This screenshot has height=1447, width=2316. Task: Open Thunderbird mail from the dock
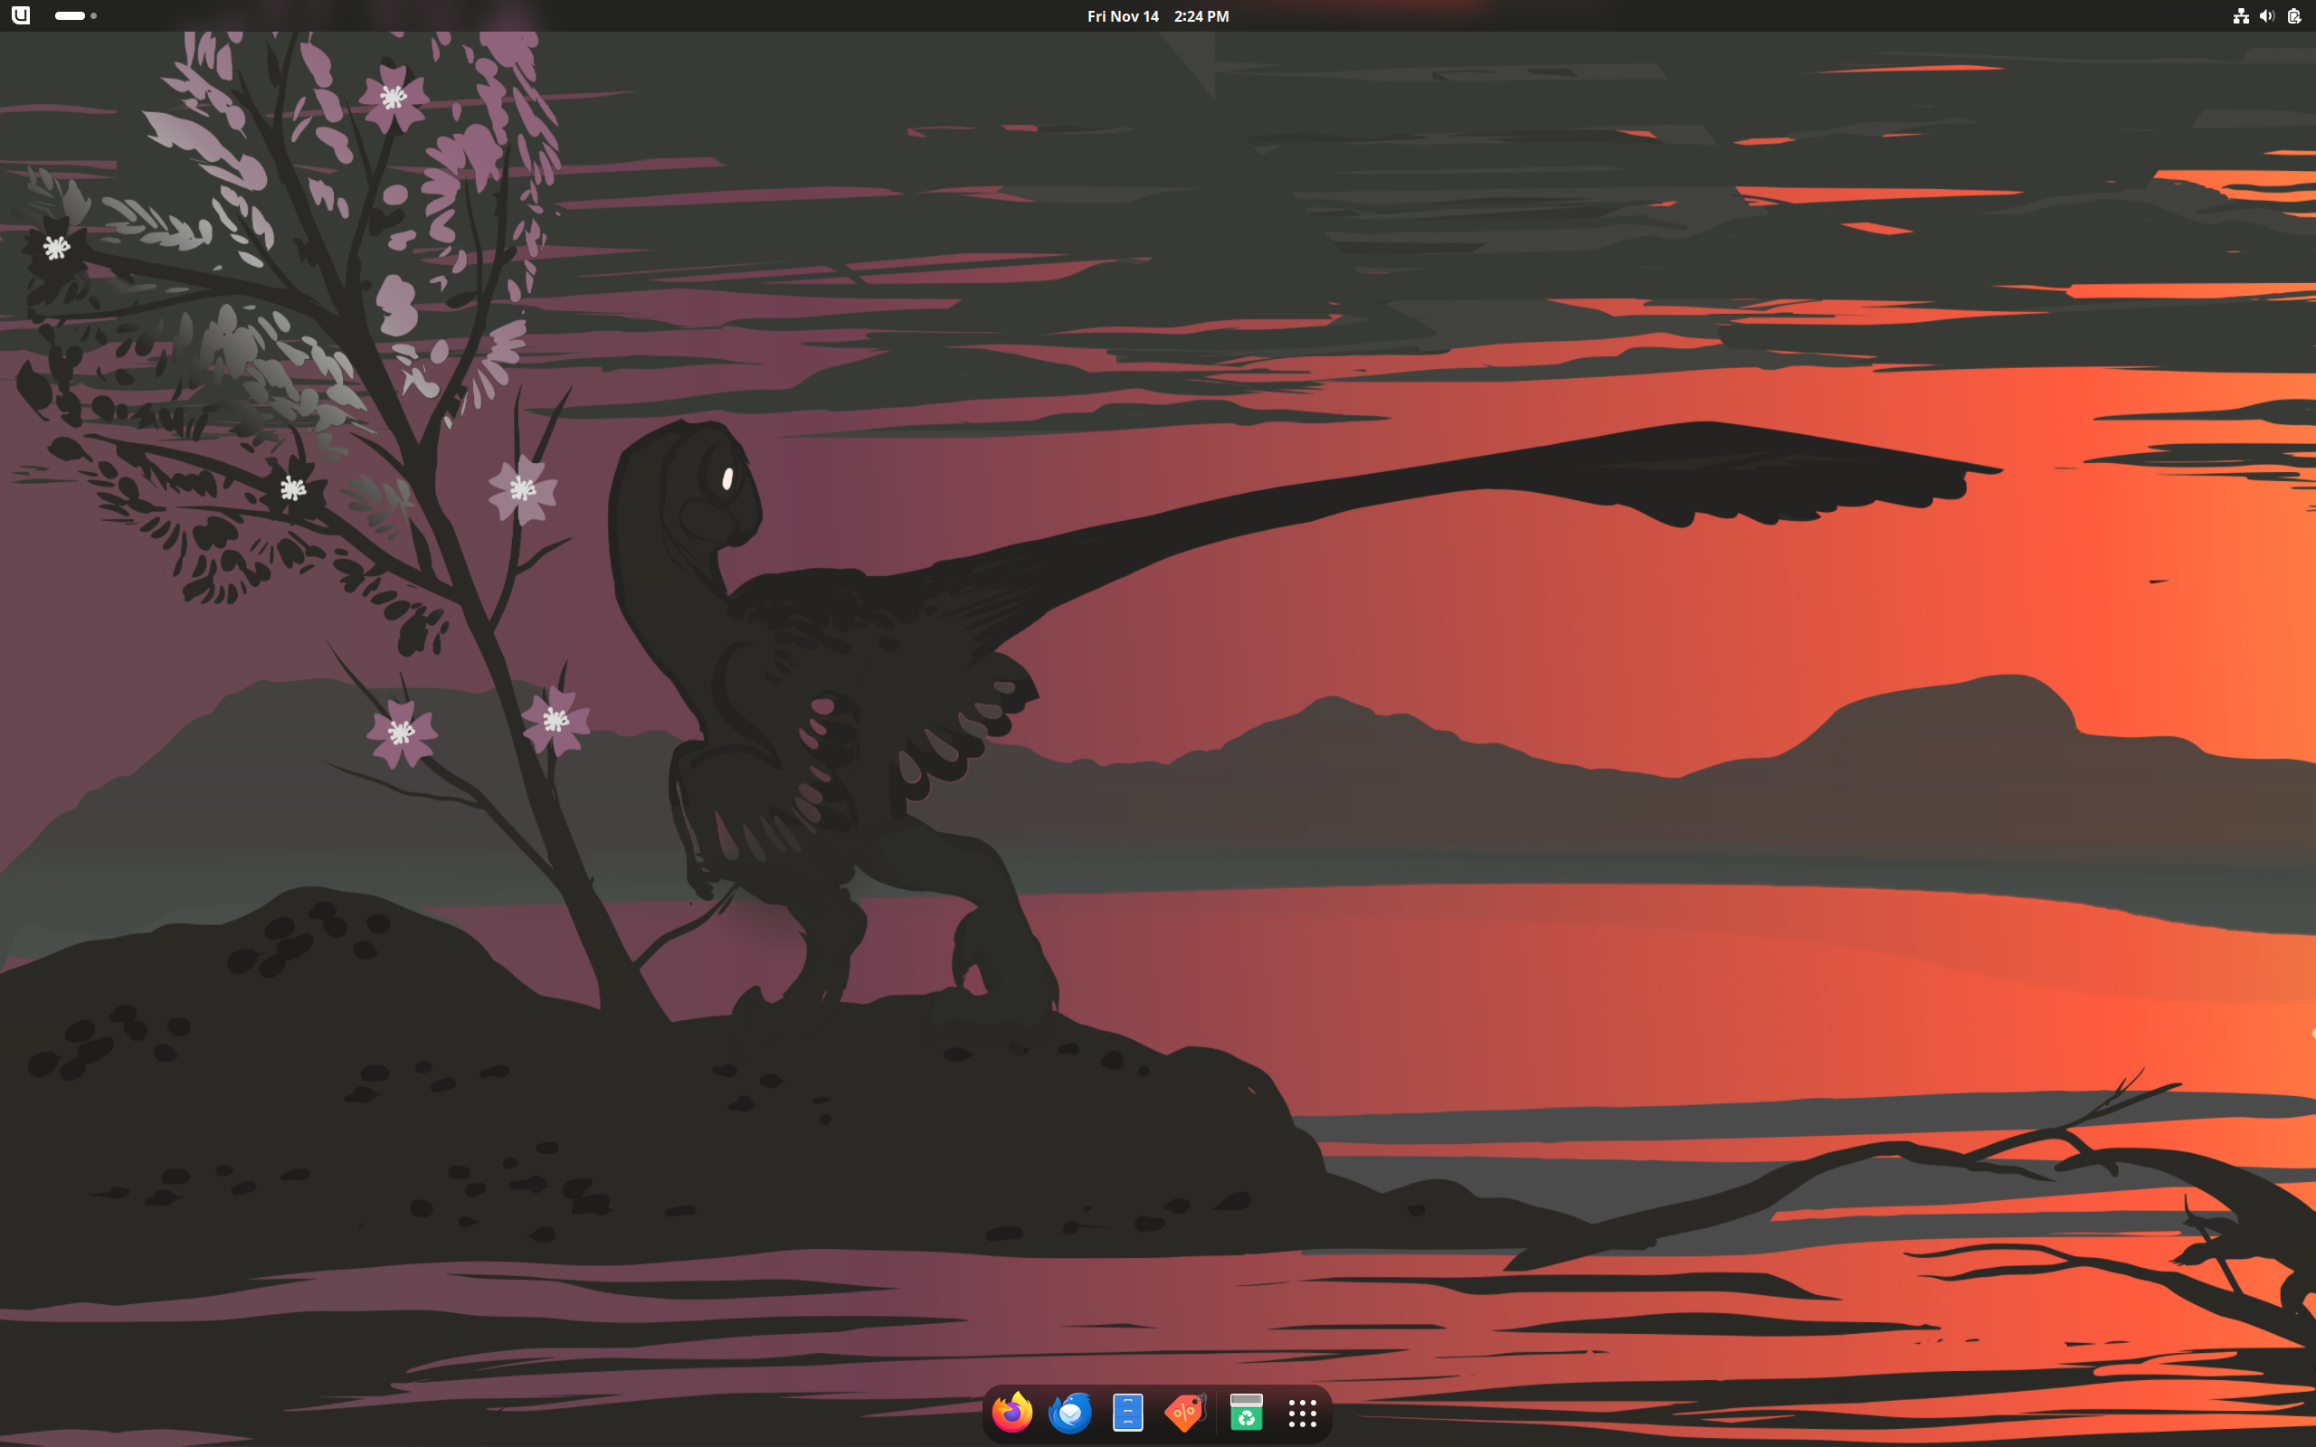tap(1070, 1413)
